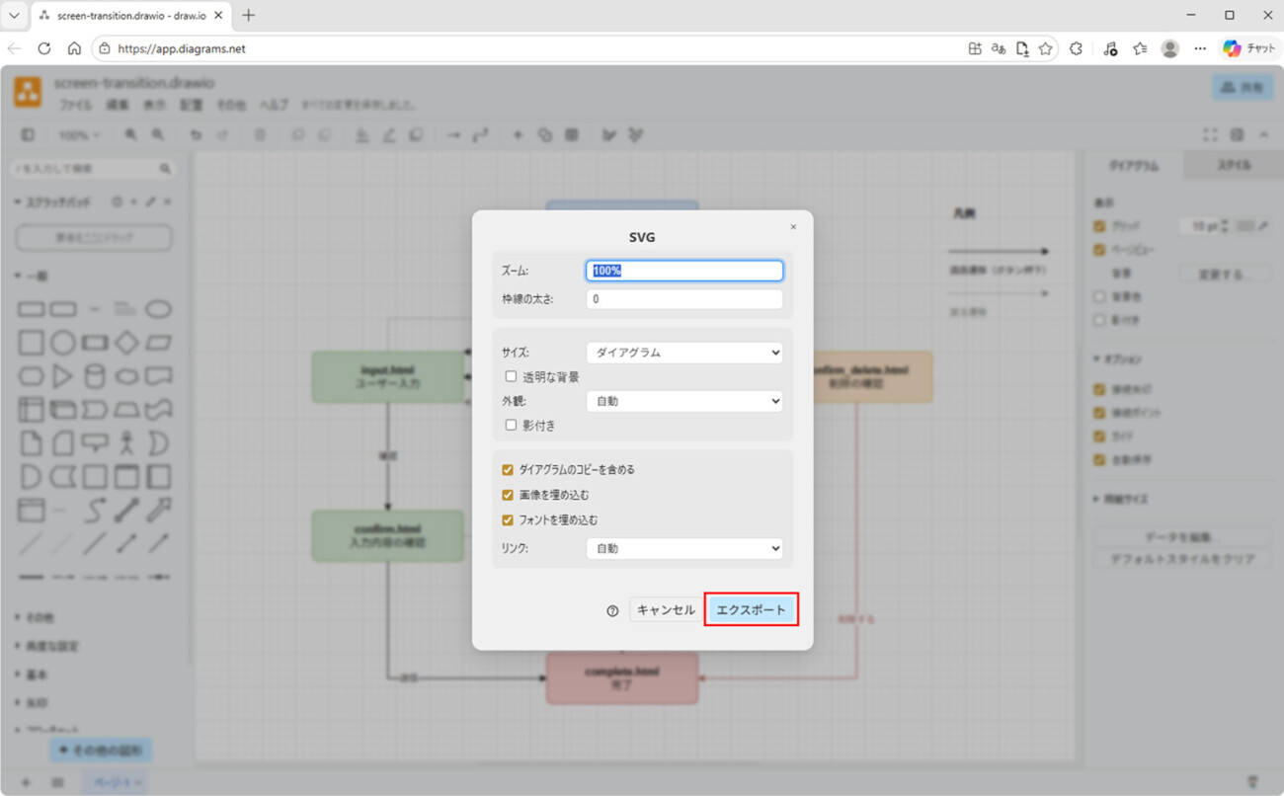Click the Delete icon on the toolbar

[x=258, y=134]
